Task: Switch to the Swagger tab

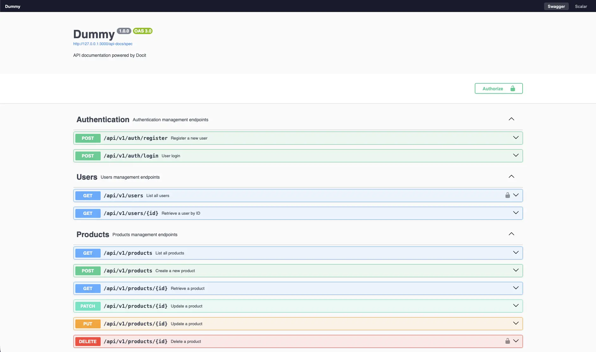Action: [556, 6]
